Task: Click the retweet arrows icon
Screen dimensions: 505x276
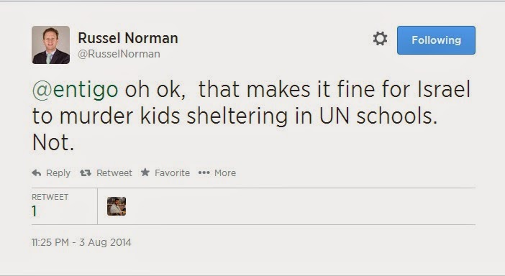Action: point(86,172)
